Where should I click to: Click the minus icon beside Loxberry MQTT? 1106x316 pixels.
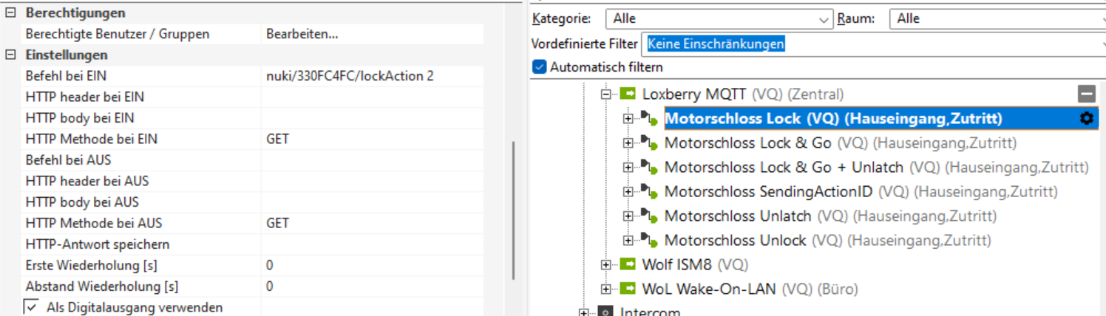1086,94
